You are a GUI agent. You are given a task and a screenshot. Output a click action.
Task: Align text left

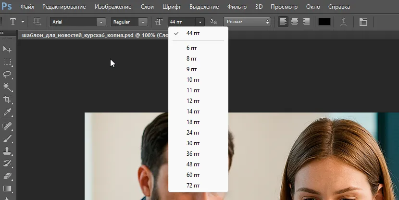click(283, 22)
